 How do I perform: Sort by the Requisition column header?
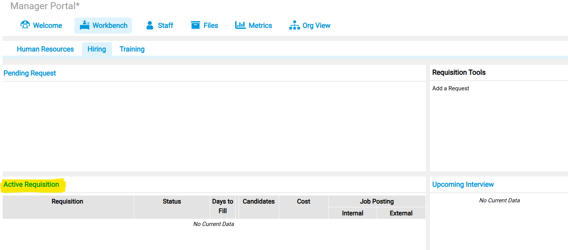pyautogui.click(x=67, y=202)
